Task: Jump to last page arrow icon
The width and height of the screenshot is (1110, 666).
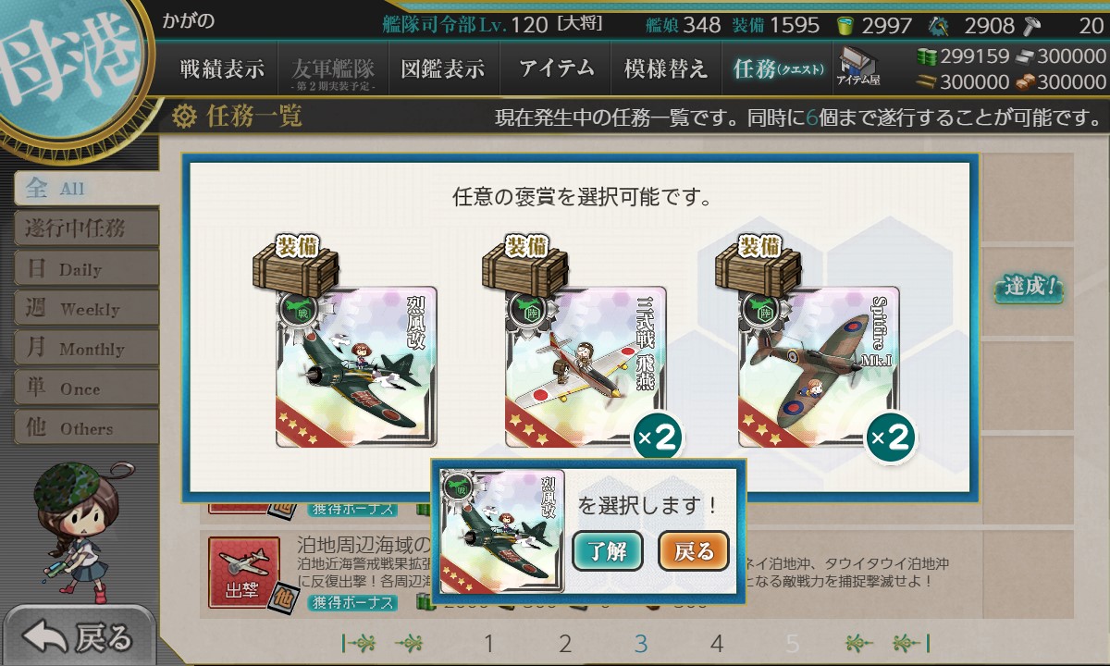Action: point(911,643)
